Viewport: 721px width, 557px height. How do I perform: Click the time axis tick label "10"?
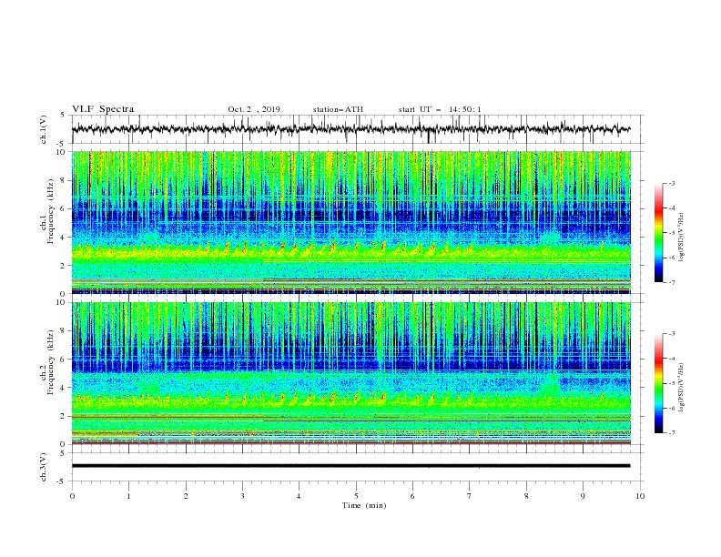click(640, 496)
